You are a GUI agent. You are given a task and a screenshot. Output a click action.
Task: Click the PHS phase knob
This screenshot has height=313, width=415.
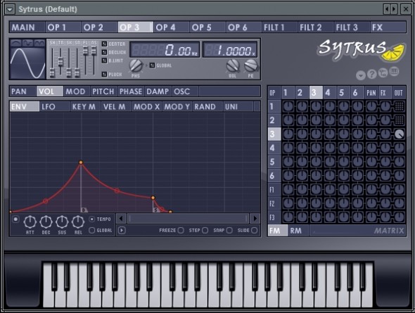pos(136,66)
